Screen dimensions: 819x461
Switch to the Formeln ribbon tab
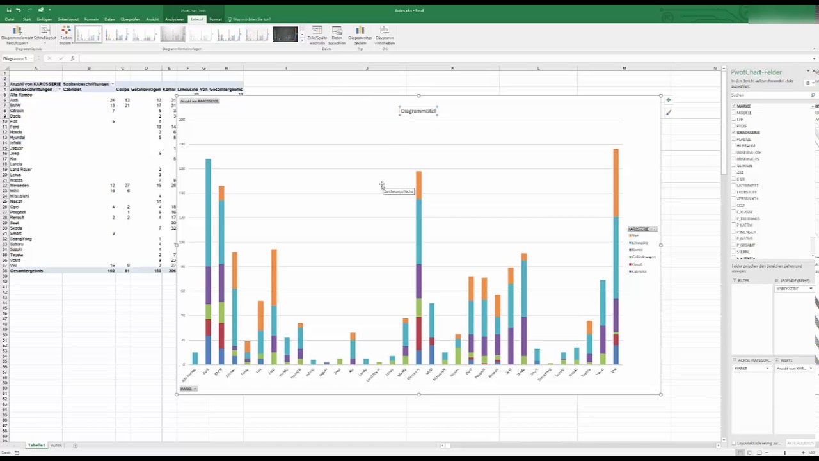point(91,19)
